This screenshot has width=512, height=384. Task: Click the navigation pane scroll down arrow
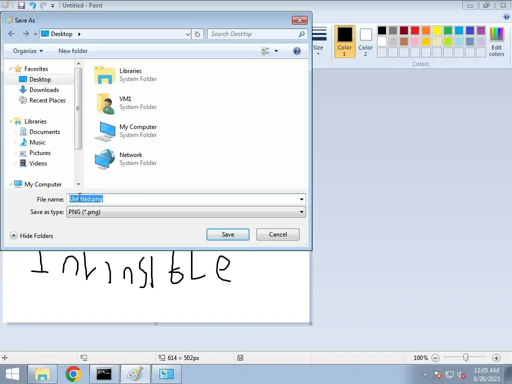pos(78,184)
